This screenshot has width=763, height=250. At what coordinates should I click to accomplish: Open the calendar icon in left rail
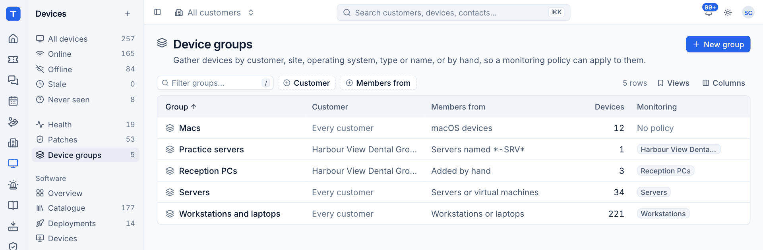(13, 101)
